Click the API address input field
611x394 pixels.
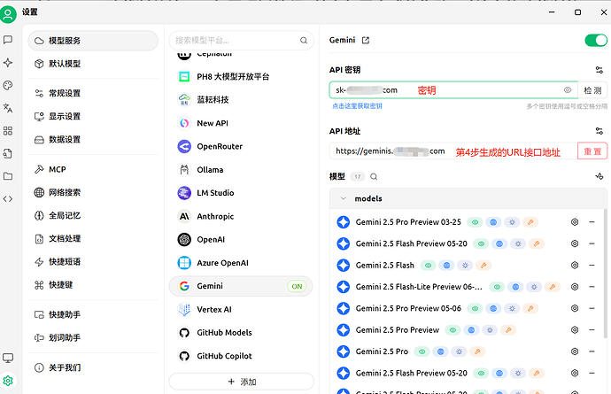(x=453, y=151)
